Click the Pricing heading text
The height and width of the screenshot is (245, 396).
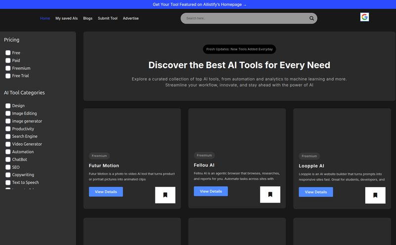click(11, 40)
